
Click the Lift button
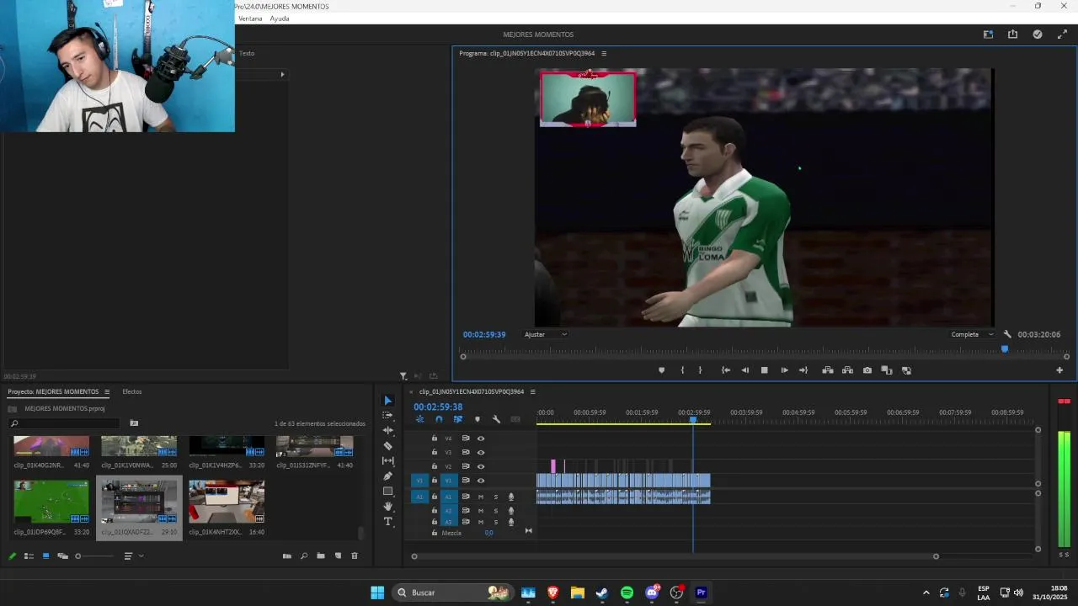tap(828, 370)
